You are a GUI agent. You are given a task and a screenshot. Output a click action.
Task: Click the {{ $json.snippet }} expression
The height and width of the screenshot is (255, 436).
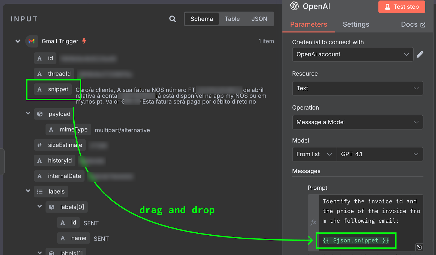[x=356, y=241]
